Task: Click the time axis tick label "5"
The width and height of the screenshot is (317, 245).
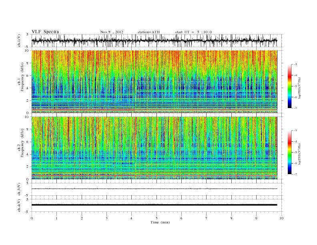Action: coord(156,218)
